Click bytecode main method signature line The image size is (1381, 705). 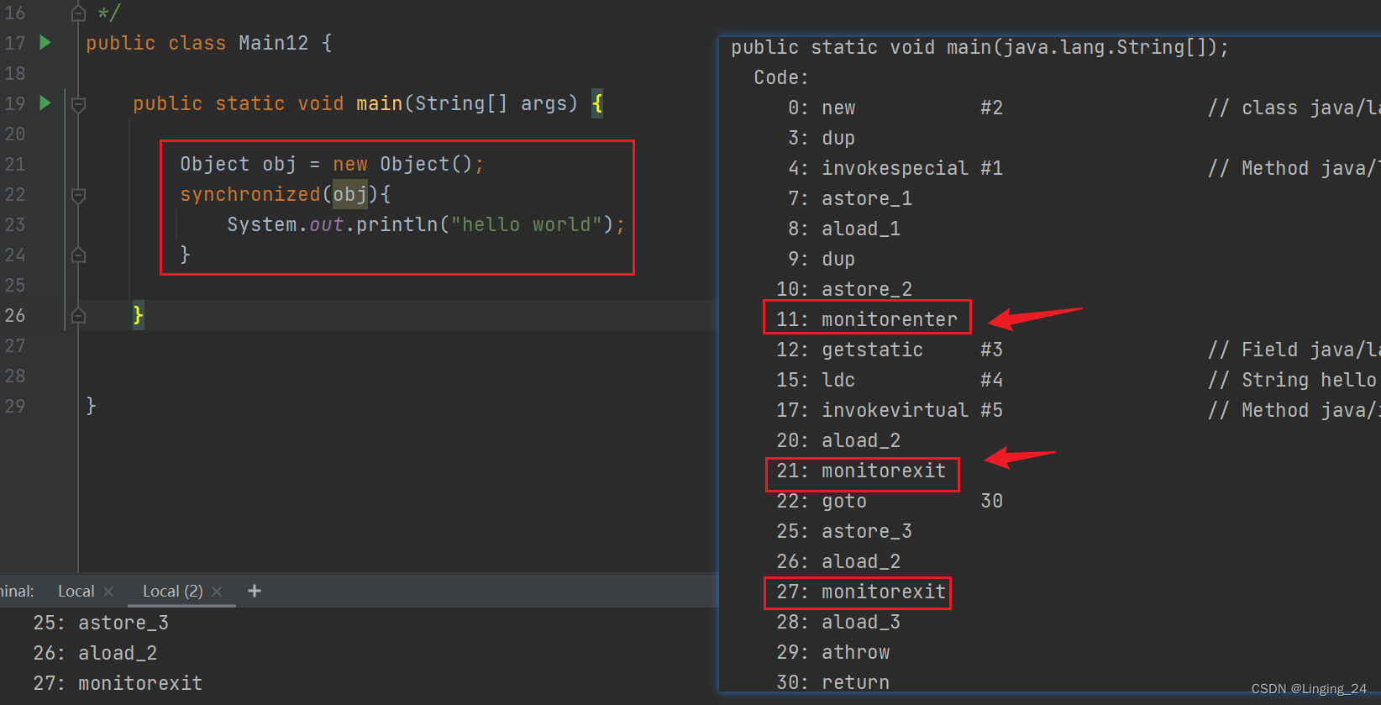tap(979, 47)
